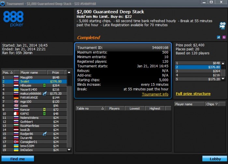Viewport: 228px width, 164px height.
Task: Click the Bulgarian flag next to RicoManfetas
Action: [x=16, y=126]
